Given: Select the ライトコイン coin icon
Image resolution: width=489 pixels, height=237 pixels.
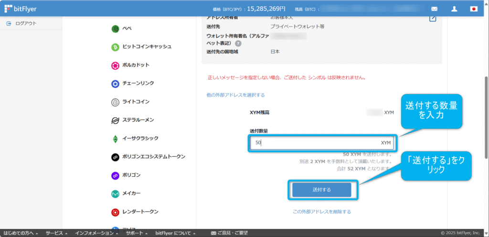Looking at the screenshot, I should click(116, 102).
